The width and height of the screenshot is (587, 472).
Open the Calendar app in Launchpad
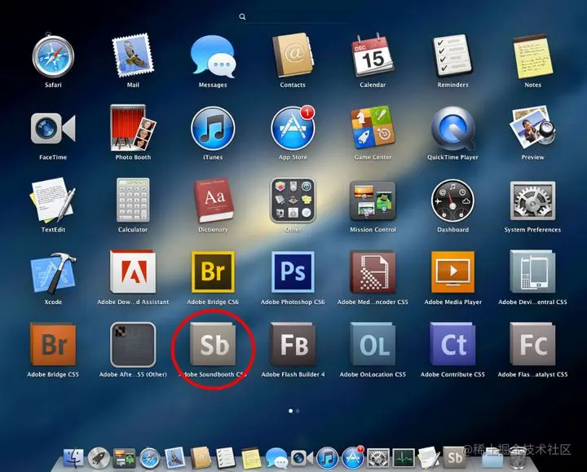point(373,55)
